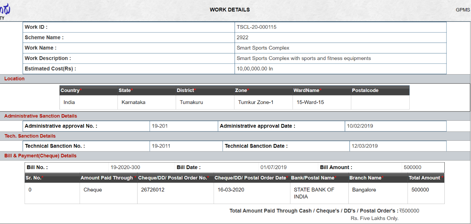Select the Tumkur Zone-1 cell
The width and height of the screenshot is (471, 224).
pyautogui.click(x=256, y=102)
